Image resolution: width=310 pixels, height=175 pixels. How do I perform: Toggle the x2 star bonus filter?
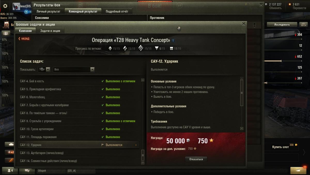coord(11,152)
